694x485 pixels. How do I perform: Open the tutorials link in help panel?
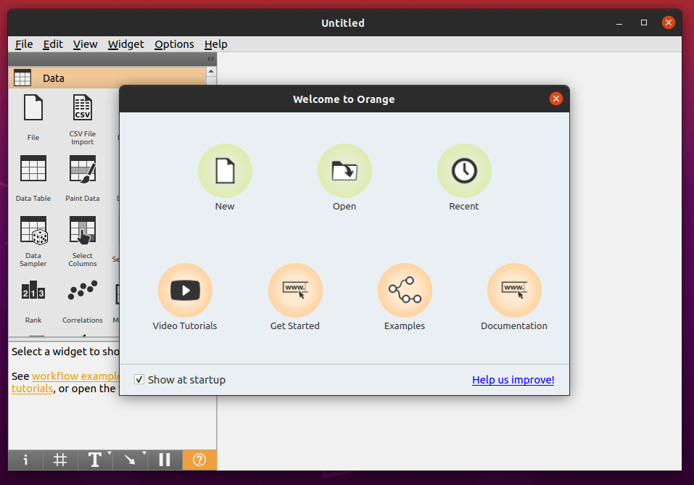click(x=33, y=389)
